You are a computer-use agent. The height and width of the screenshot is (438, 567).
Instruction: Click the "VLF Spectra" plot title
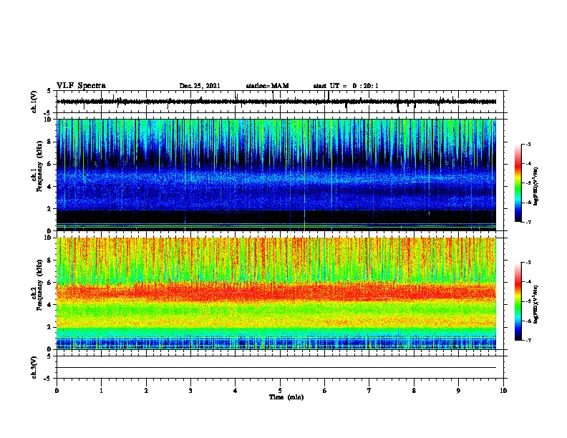point(81,85)
